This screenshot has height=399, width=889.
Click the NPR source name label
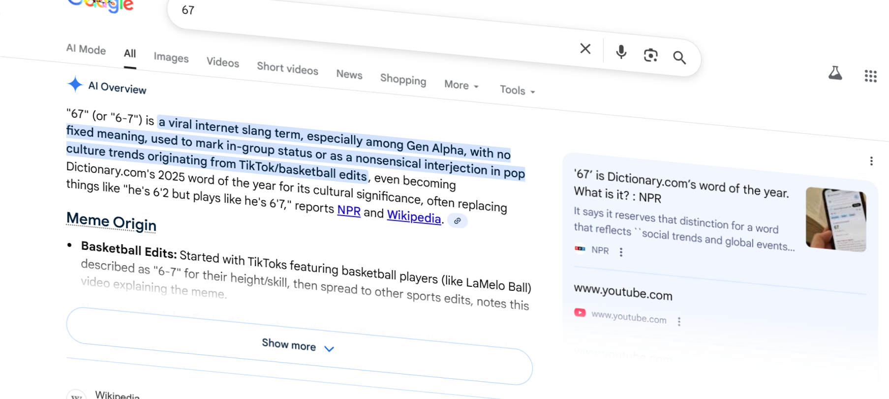[600, 250]
